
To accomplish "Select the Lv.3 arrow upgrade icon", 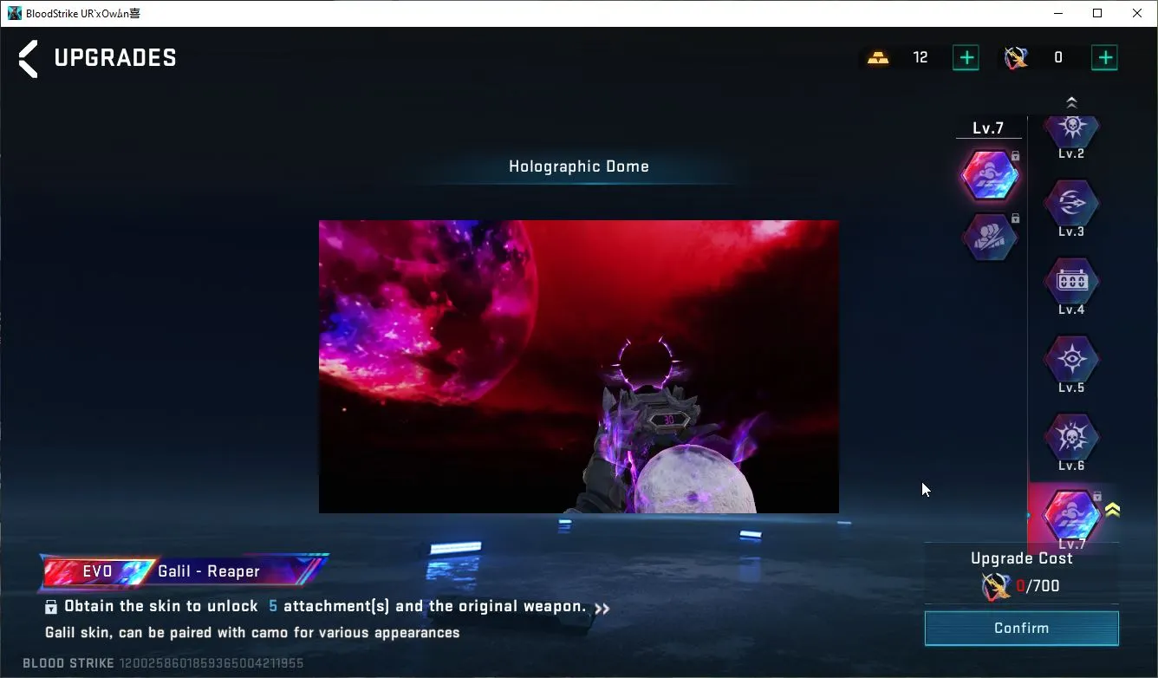I will tap(1071, 203).
